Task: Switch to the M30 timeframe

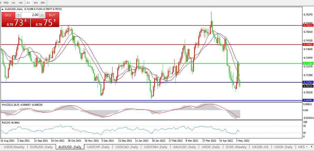Action: (x=7, y=3)
